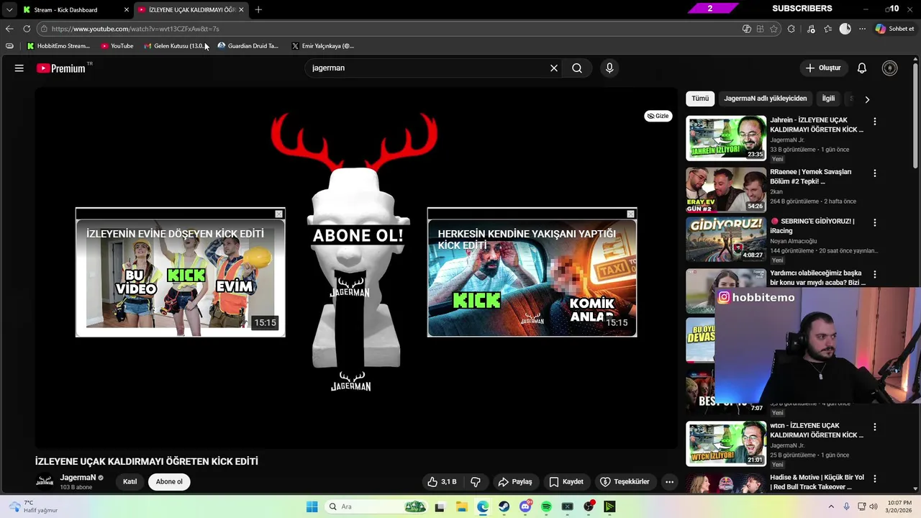Open the Guardian Druid bookmark

(248, 46)
